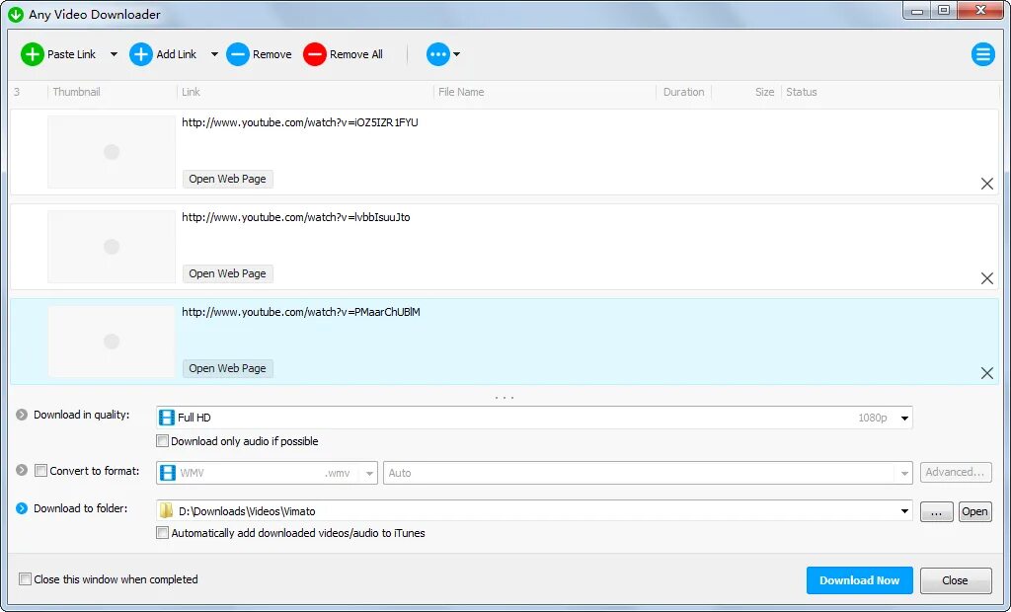Click the folder icon in the path field

[166, 510]
